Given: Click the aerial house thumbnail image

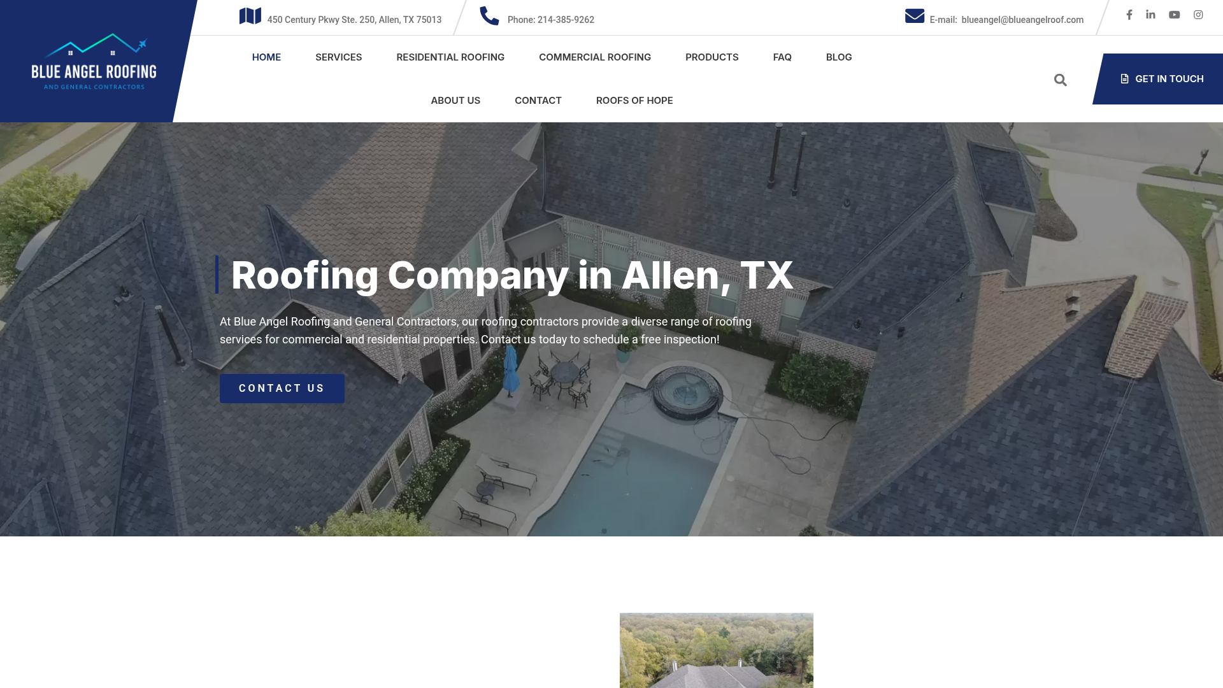Looking at the screenshot, I should point(716,650).
